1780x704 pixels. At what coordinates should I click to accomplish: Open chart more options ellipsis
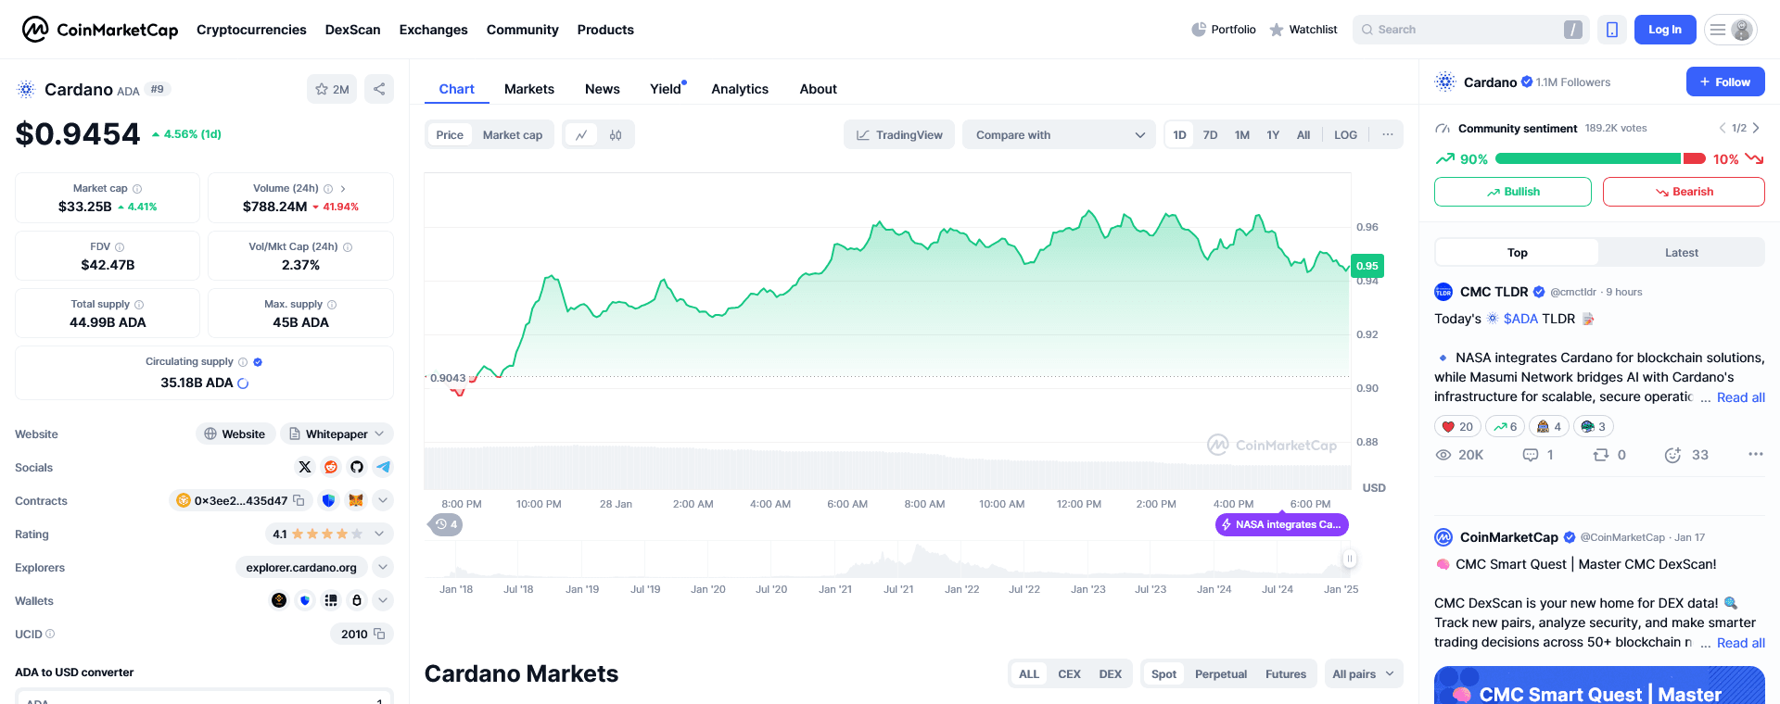click(1388, 135)
